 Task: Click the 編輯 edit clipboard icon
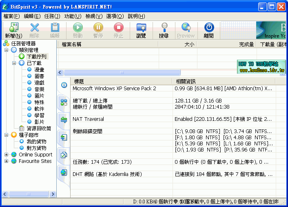55,27
